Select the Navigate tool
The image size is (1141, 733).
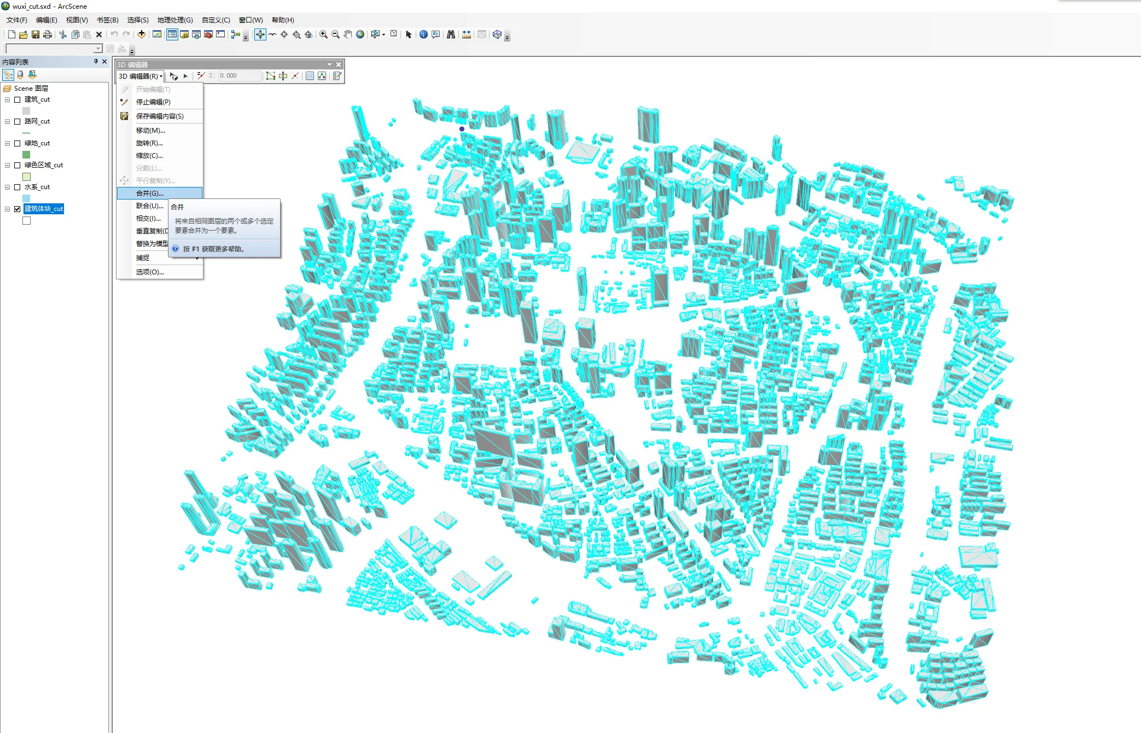point(260,34)
